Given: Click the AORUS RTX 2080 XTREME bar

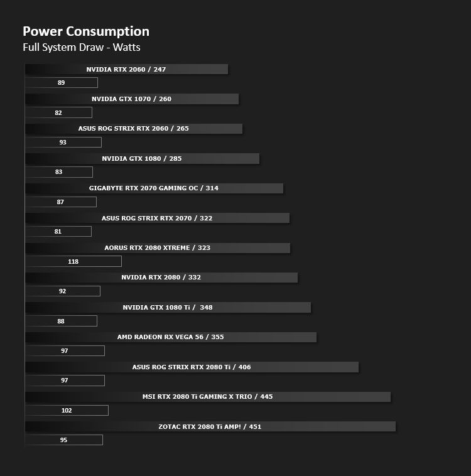Looking at the screenshot, I should (x=158, y=247).
